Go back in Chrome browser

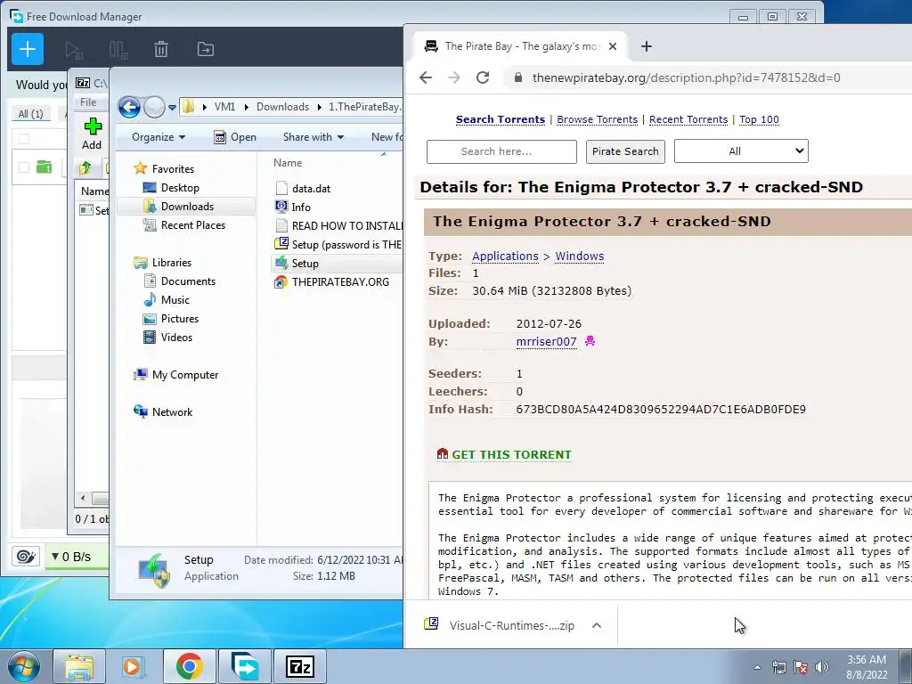(426, 77)
